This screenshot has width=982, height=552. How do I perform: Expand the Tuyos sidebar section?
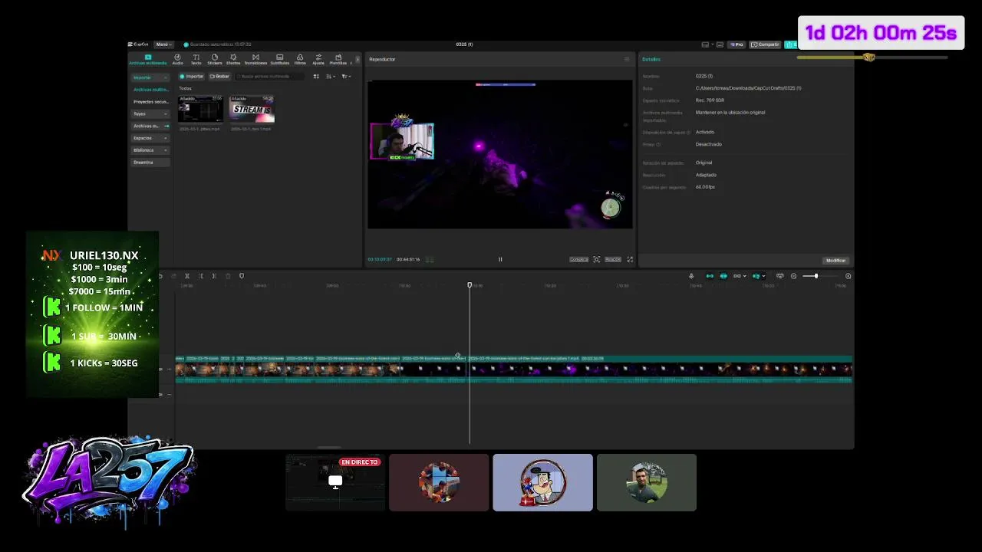150,113
